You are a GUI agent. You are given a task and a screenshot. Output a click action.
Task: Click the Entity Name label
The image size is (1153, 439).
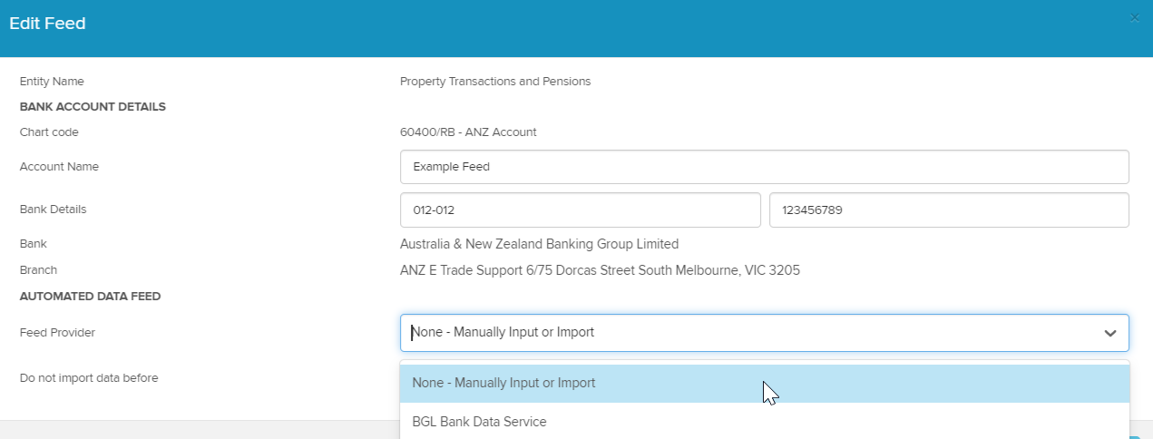pyautogui.click(x=52, y=82)
